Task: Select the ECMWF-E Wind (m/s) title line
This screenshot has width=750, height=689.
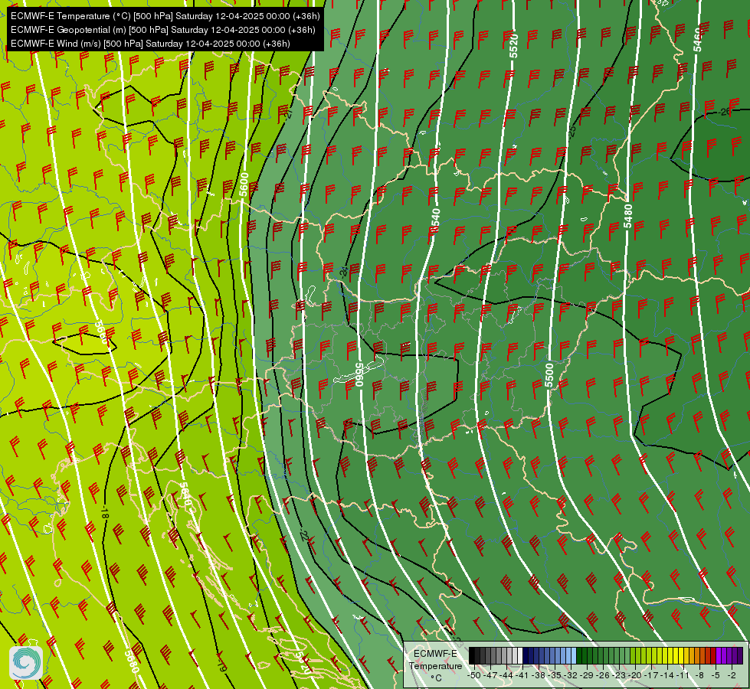Action: 150,44
